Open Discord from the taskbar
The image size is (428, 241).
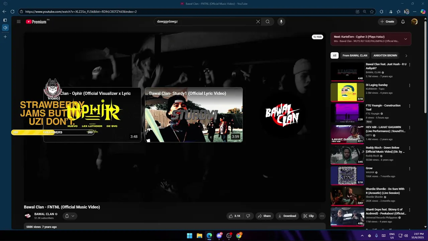pyautogui.click(x=219, y=236)
